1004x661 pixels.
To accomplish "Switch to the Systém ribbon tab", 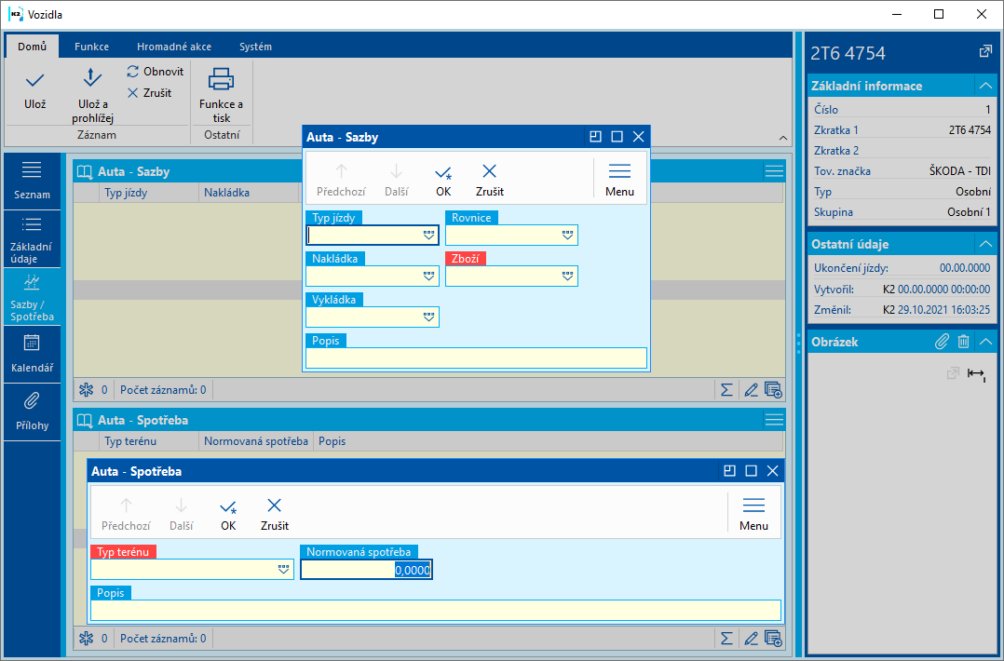I will (255, 47).
